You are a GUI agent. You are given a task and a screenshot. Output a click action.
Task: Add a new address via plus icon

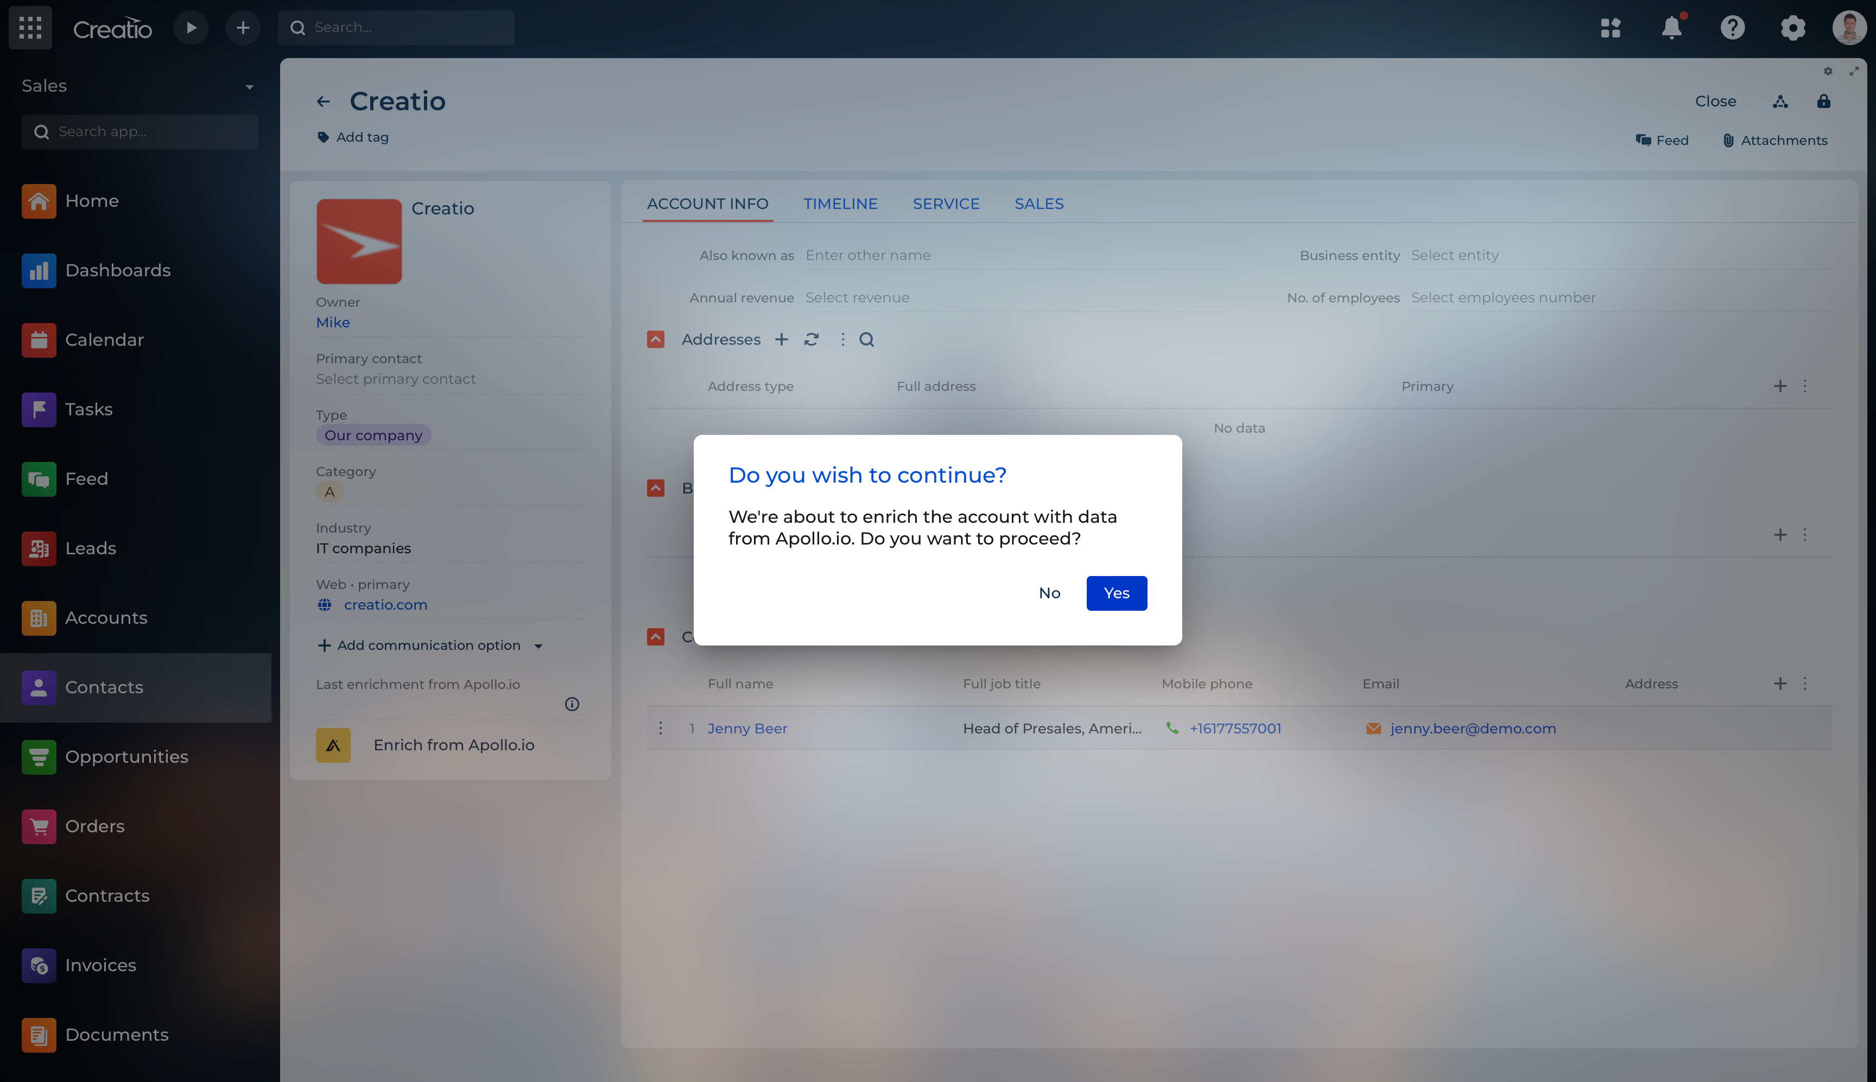[x=782, y=340]
